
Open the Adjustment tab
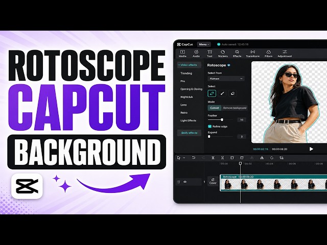coord(285,54)
